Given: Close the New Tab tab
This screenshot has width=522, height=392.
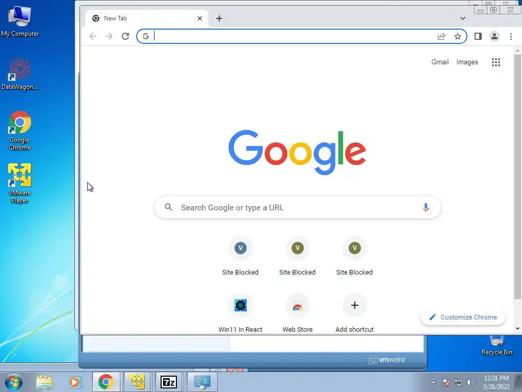Looking at the screenshot, I should coord(200,18).
